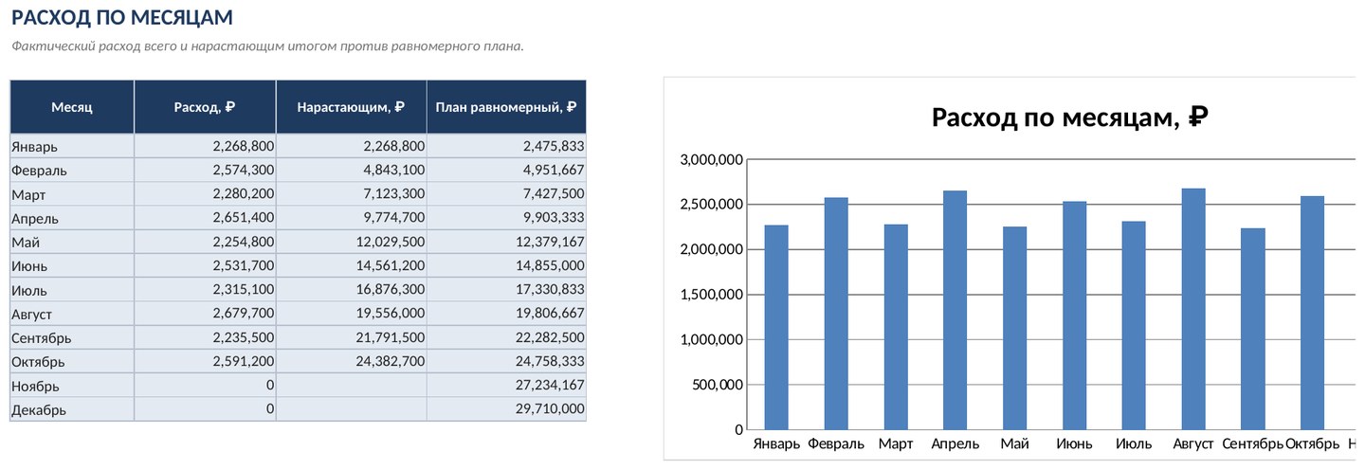Click the 'Июнь' category label under the chart
1365x470 pixels.
[x=1074, y=443]
